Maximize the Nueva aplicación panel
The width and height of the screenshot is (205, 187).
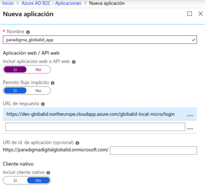(190, 14)
